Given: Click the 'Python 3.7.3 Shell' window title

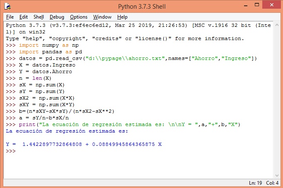Looking at the screenshot, I should (x=142, y=7).
